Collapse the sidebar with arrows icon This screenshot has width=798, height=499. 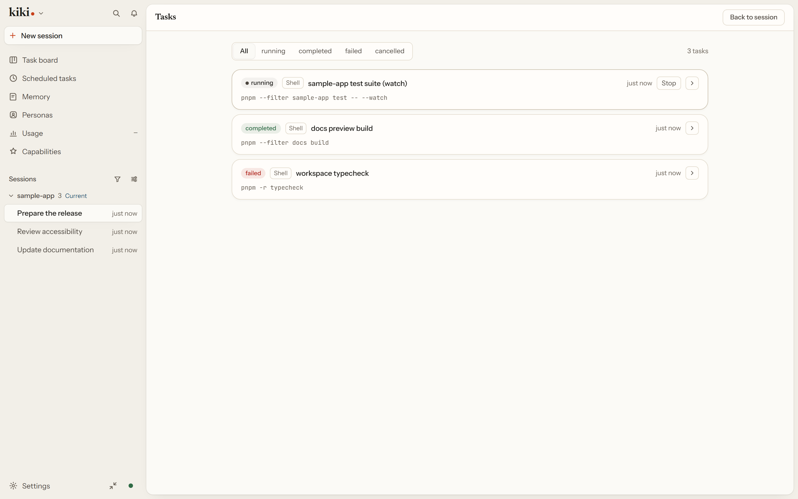click(x=113, y=485)
